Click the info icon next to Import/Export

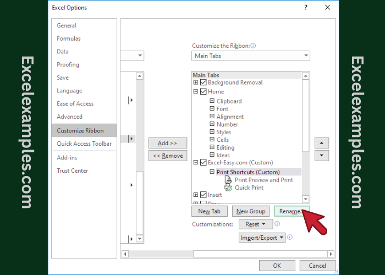tap(290, 238)
